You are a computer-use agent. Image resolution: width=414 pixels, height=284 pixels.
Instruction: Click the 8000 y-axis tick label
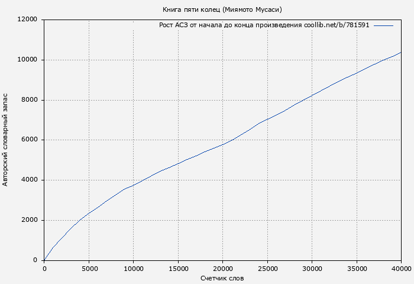[30, 100]
